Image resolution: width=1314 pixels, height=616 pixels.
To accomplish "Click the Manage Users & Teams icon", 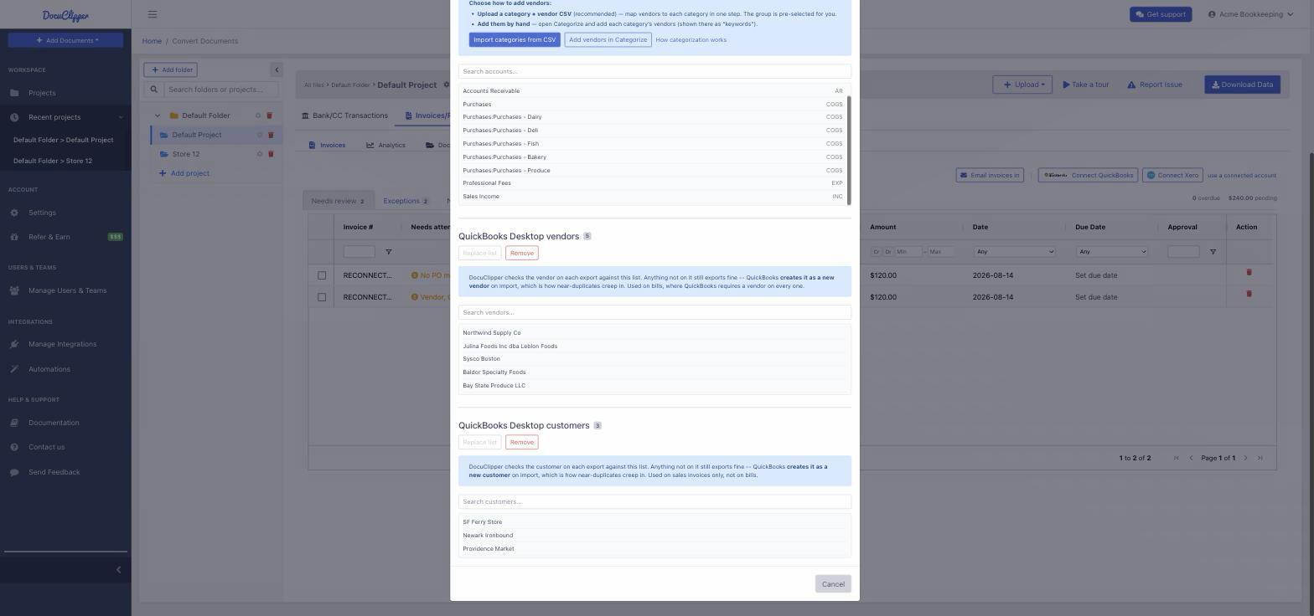I will 14,290.
